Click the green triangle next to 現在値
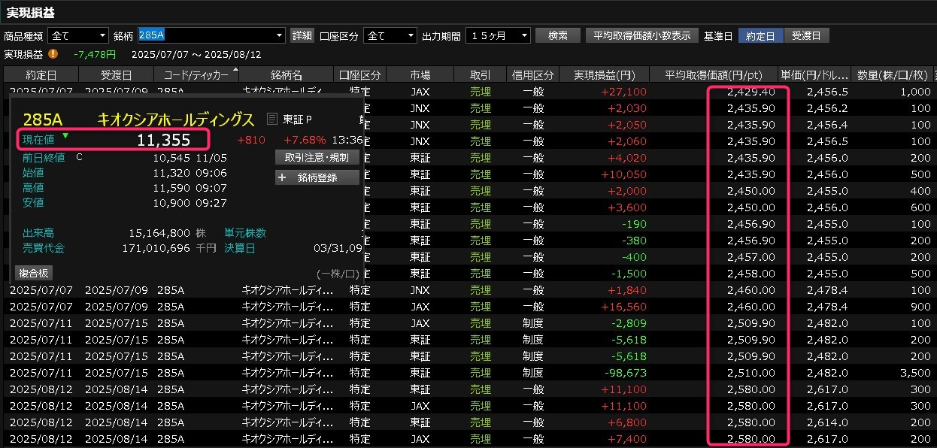Image resolution: width=937 pixels, height=448 pixels. (x=66, y=136)
